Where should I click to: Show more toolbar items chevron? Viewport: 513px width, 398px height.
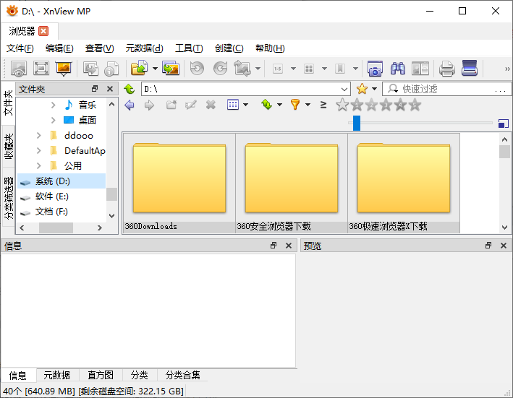point(507,69)
